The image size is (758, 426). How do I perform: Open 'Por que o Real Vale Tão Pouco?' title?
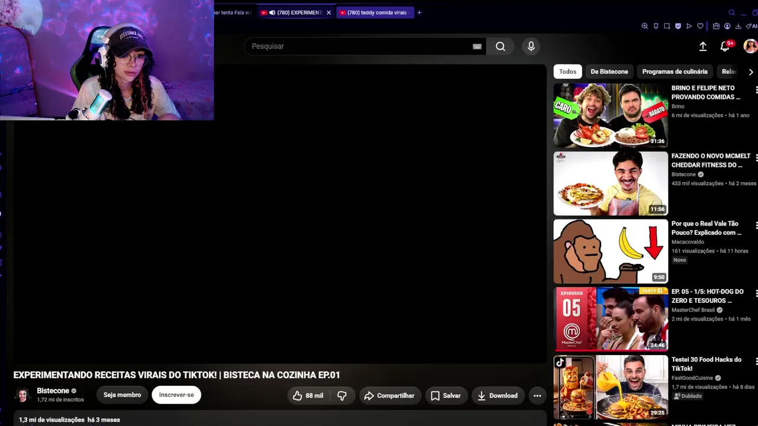tap(706, 228)
